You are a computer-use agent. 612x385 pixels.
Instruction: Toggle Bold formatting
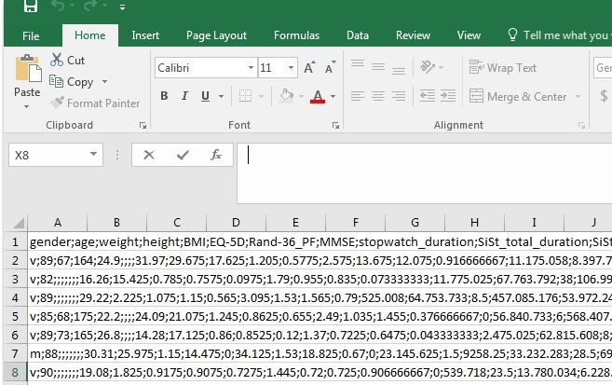[165, 96]
